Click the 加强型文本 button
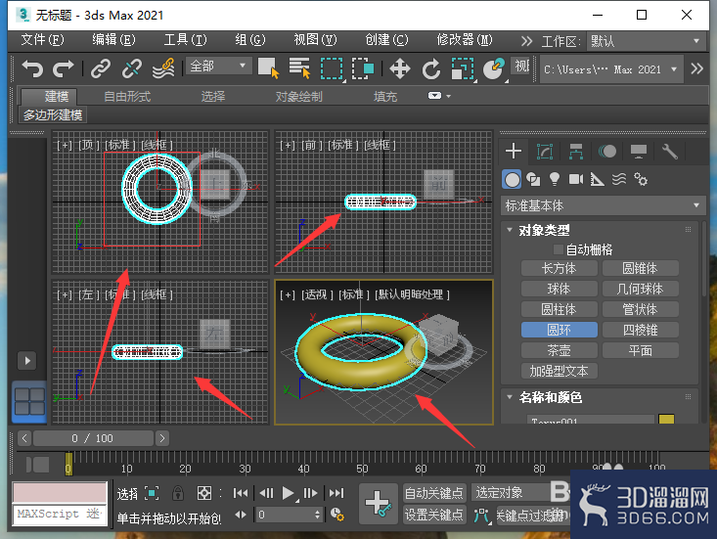This screenshot has width=717, height=539. click(x=560, y=371)
